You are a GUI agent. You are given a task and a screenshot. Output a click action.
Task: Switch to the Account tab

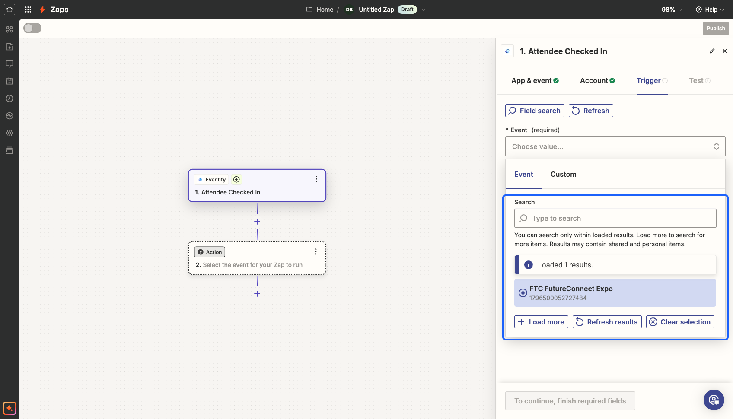pyautogui.click(x=597, y=80)
